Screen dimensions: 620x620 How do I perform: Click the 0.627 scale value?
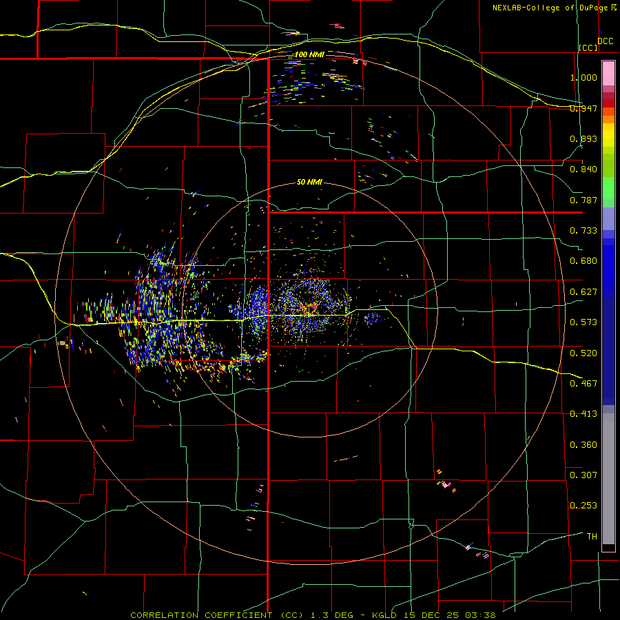tap(583, 292)
